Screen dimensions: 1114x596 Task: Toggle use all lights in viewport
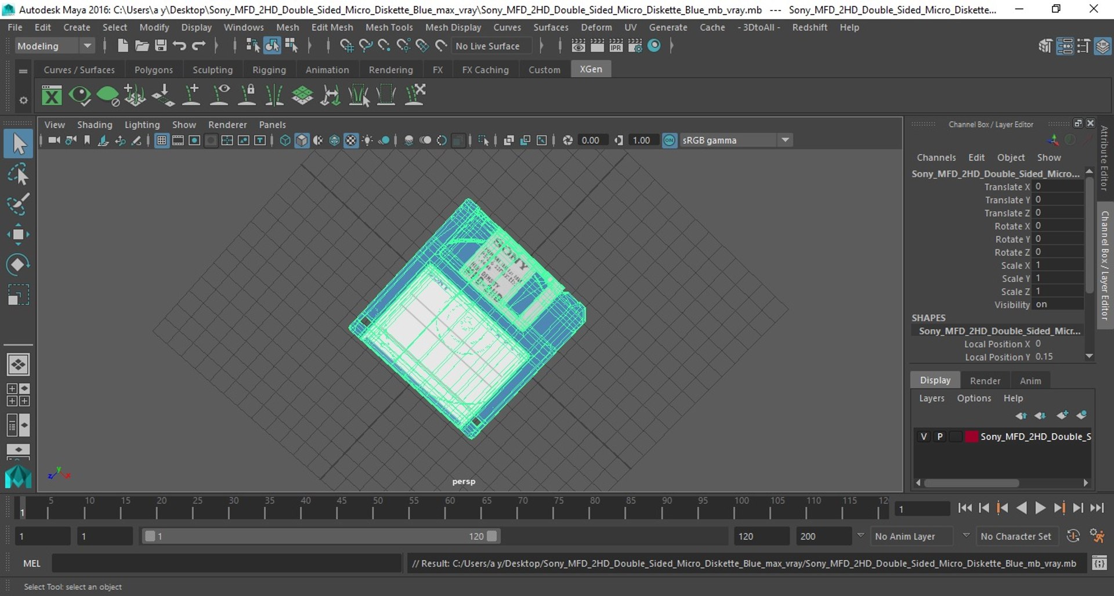pos(367,140)
